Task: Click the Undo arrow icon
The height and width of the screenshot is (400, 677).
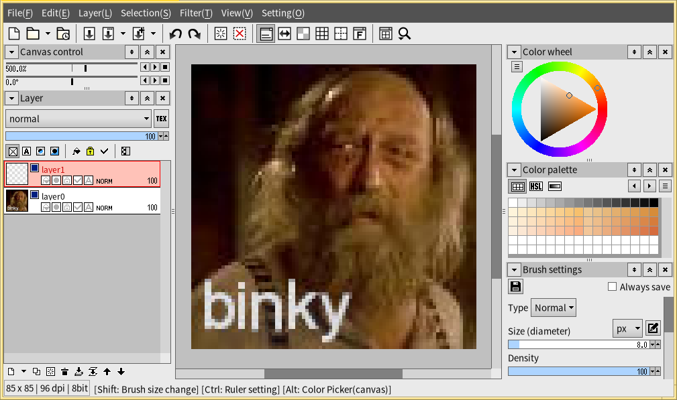Action: pyautogui.click(x=175, y=34)
